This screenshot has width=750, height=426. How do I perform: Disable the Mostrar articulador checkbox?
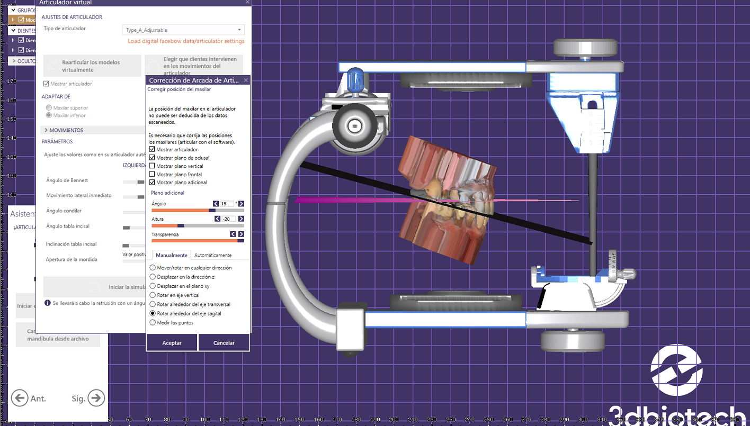click(153, 149)
